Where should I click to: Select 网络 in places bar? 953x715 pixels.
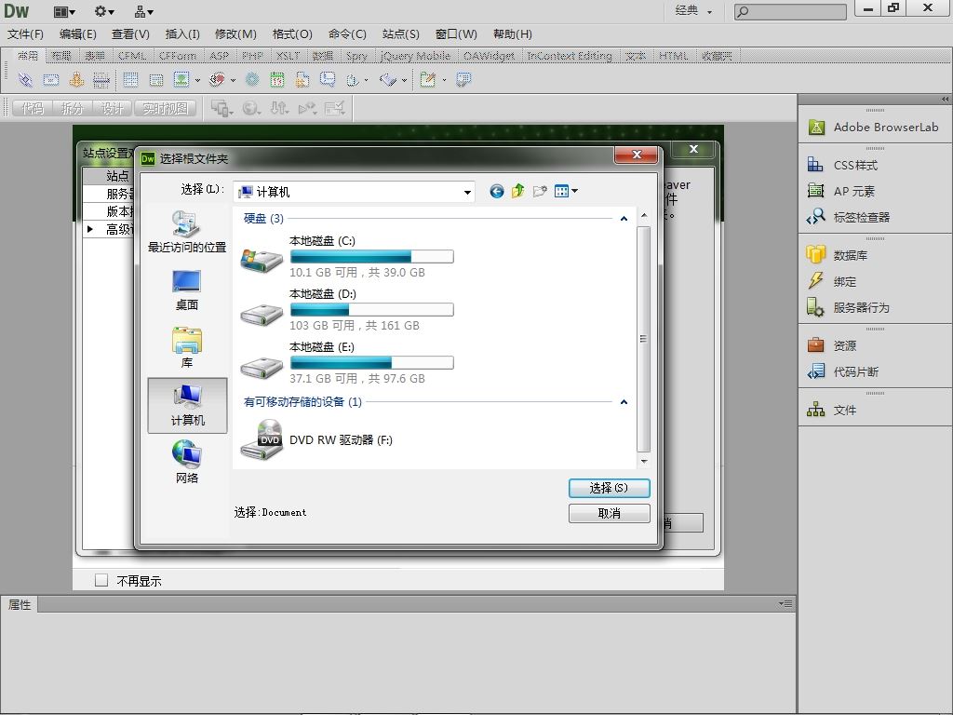tap(187, 463)
